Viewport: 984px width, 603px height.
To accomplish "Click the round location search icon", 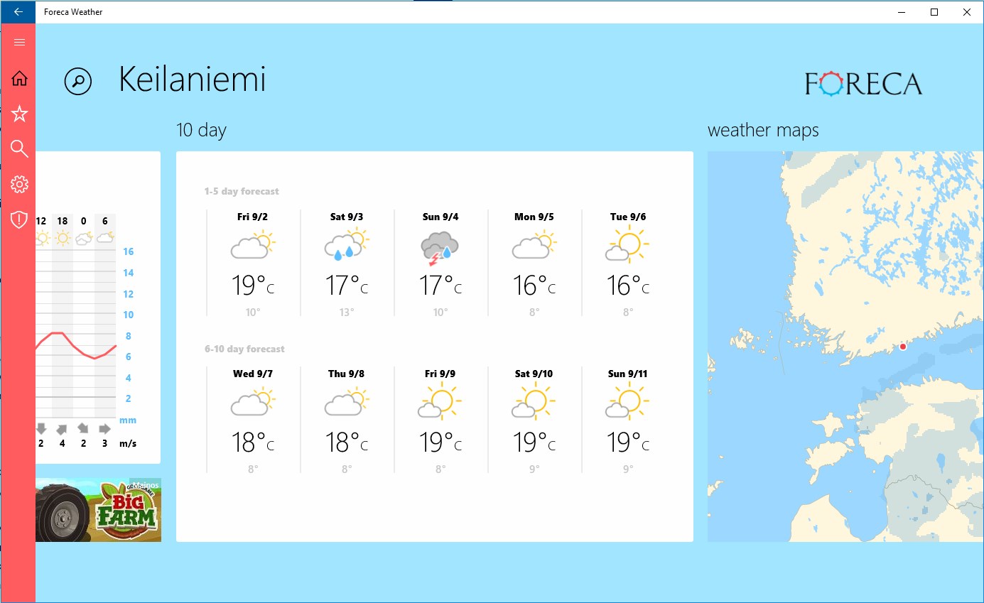I will [78, 81].
